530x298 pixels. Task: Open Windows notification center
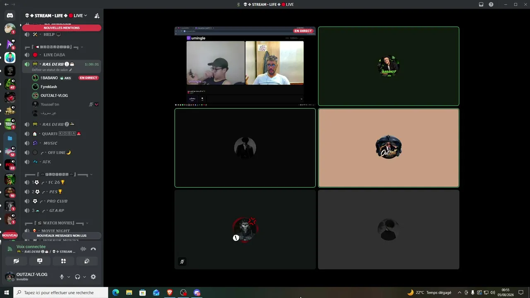[521, 293]
